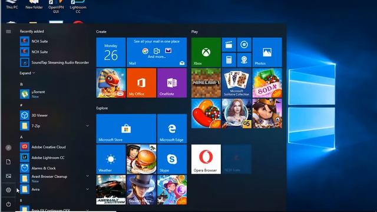This screenshot has width=377, height=212.
Task: Open SoundTap Streaming Audio Recorder
Action: [55, 62]
